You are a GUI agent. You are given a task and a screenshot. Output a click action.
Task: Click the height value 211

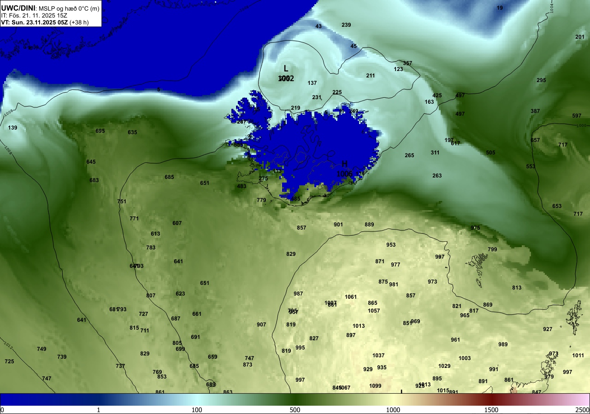pos(371,76)
